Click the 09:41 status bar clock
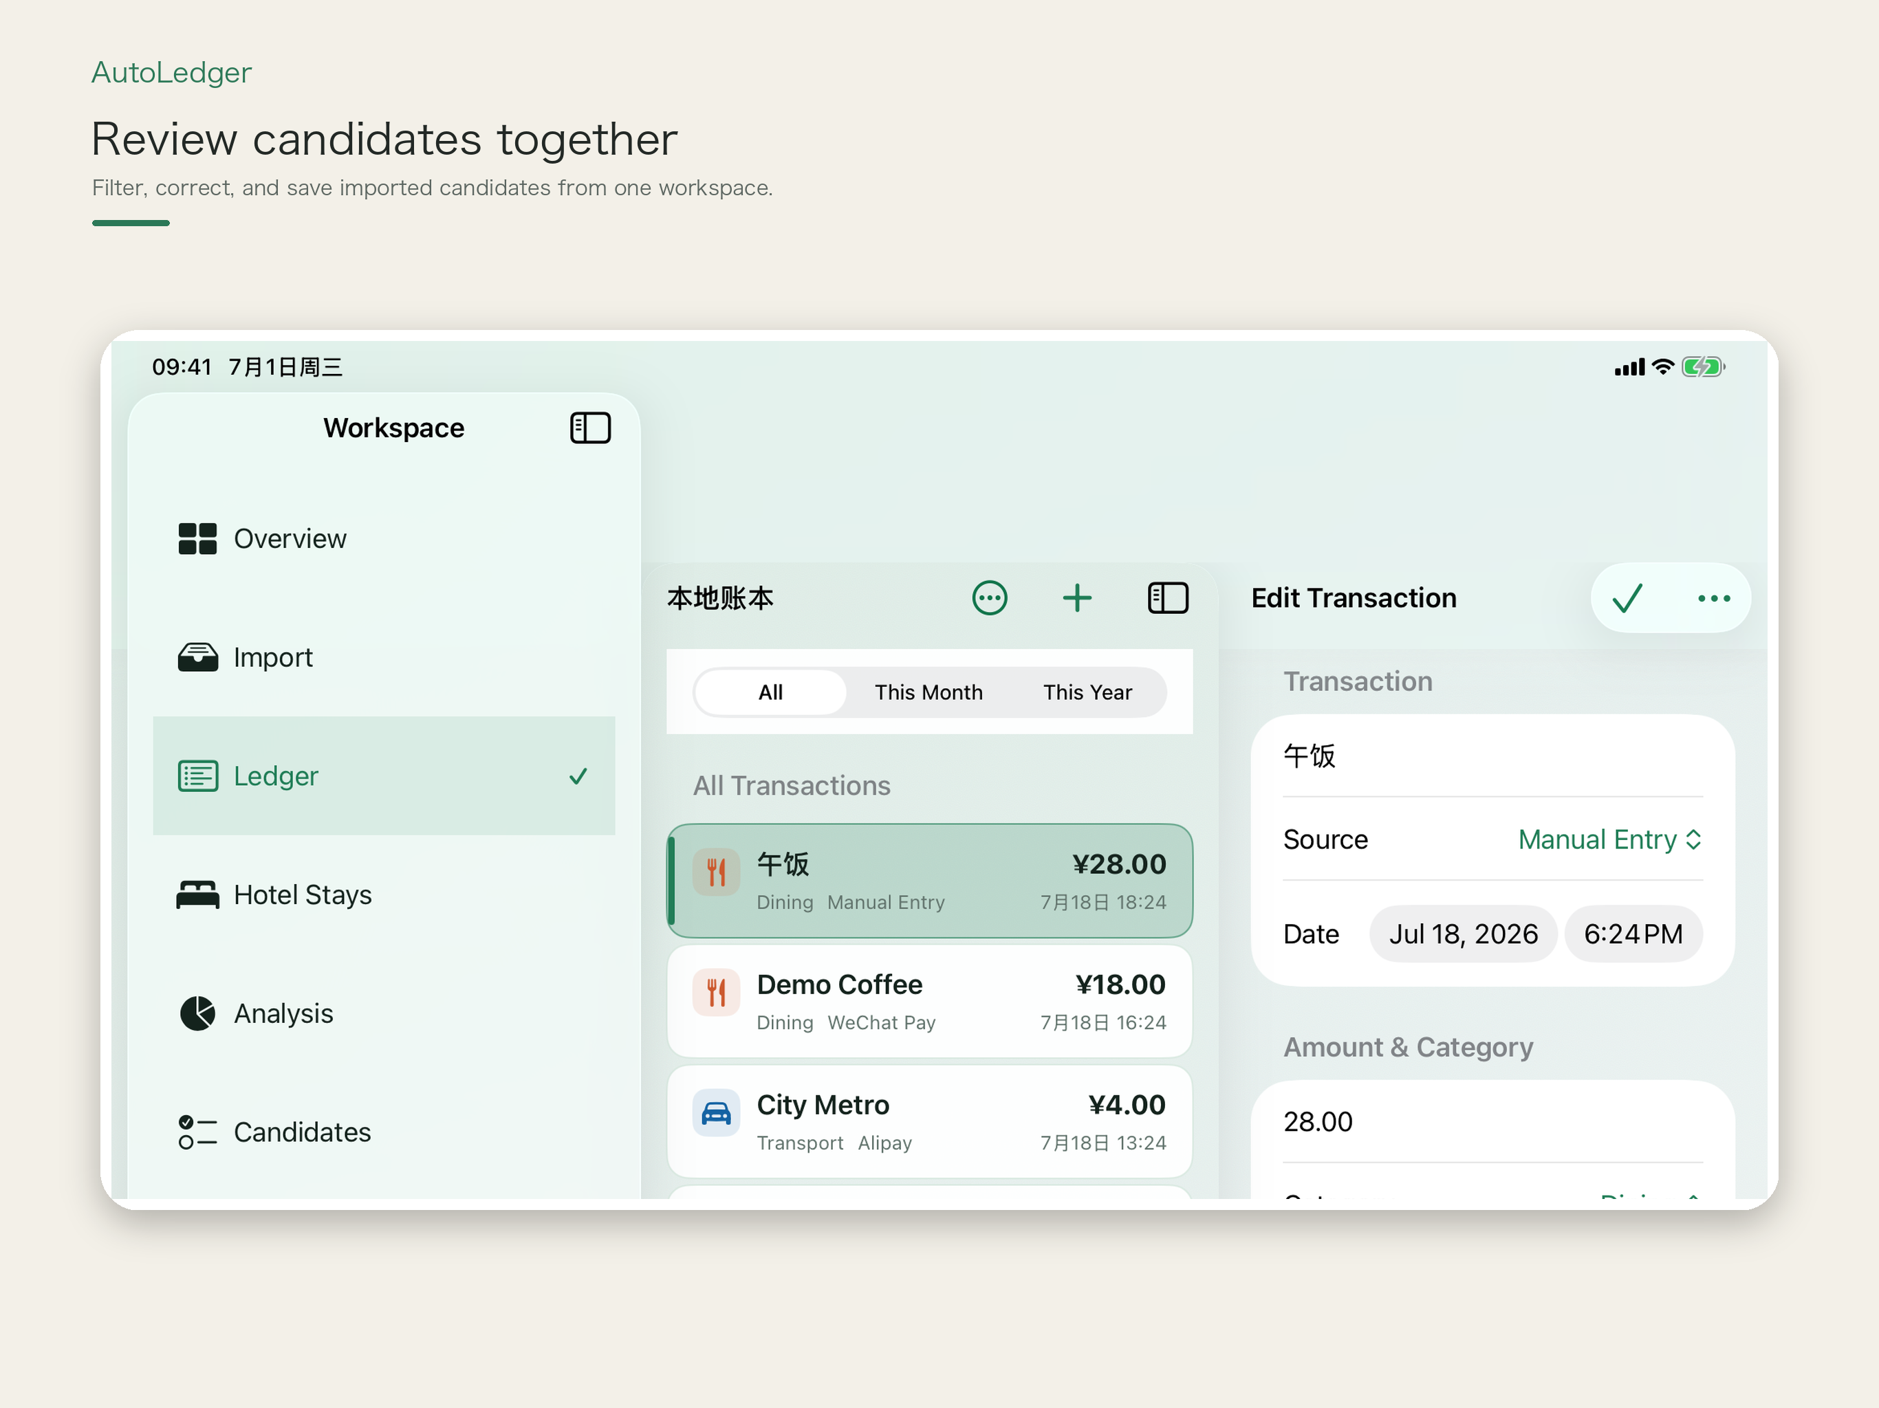The height and width of the screenshot is (1408, 1879). (182, 367)
